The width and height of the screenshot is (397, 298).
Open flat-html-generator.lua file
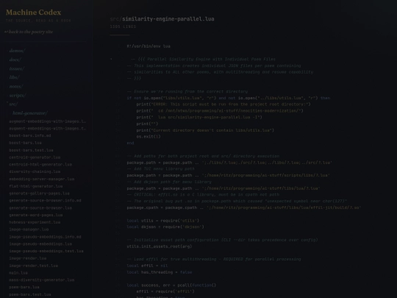[36, 186]
